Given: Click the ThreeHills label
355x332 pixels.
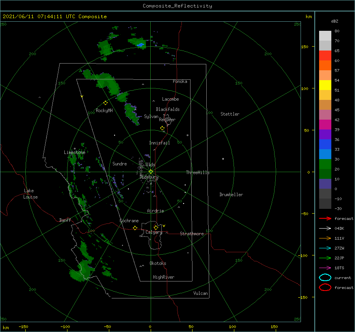Looking at the screenshot, I should coord(198,173).
